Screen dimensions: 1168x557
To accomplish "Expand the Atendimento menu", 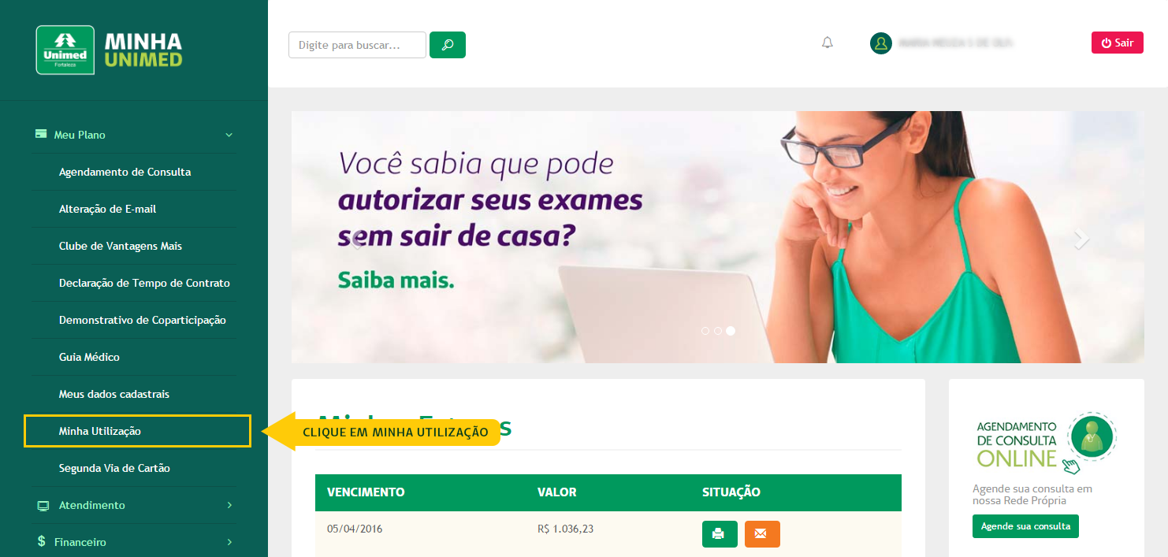I will pos(134,505).
